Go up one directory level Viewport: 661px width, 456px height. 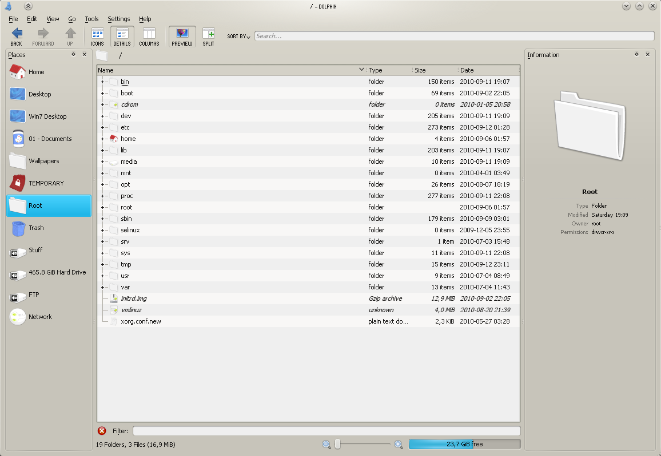[70, 37]
